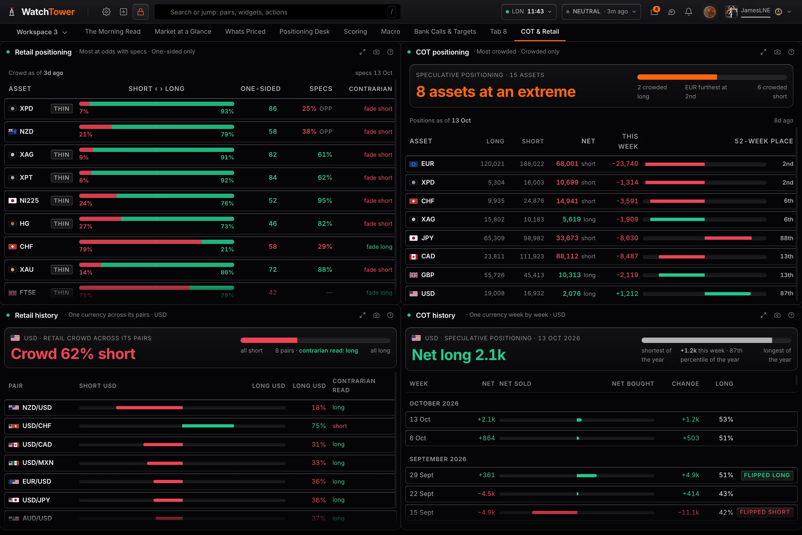
Task: Open the settings gear icon
Action: click(106, 12)
